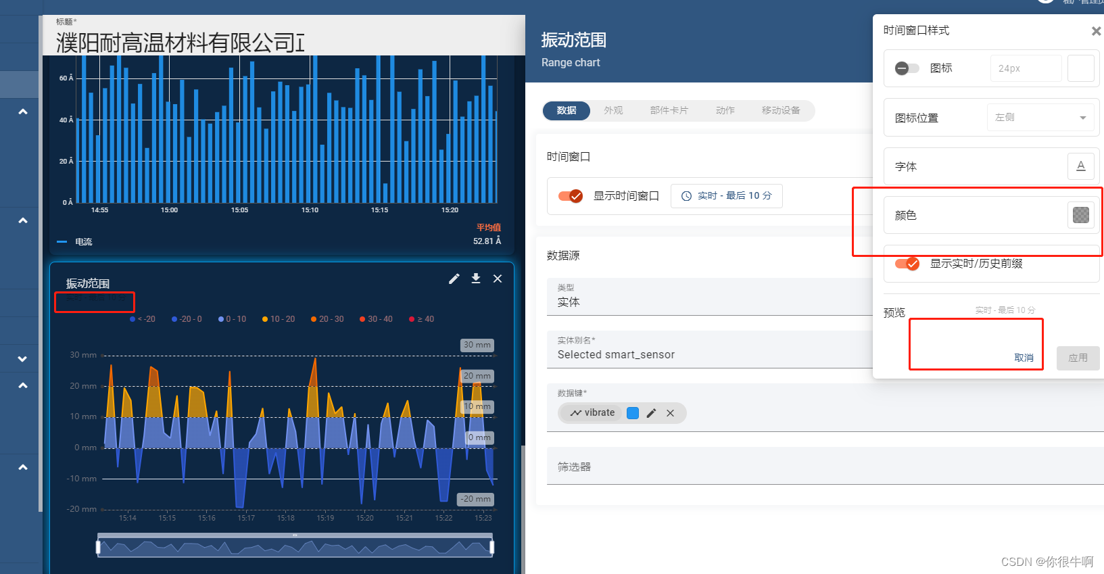Click the right handle of chart zoom slider
Image resolution: width=1104 pixels, height=574 pixels.
click(491, 547)
